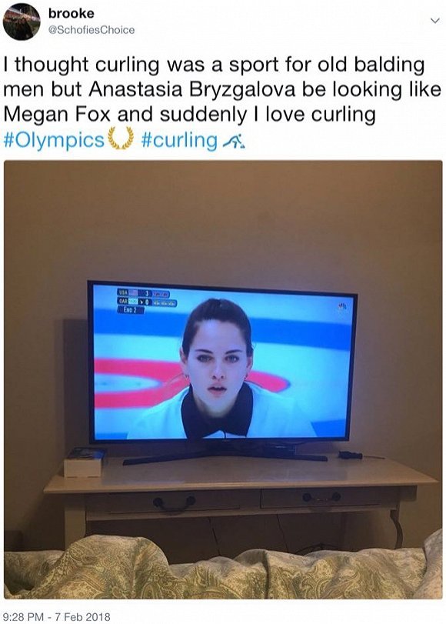Click the NBC peacock logo on the TV
This screenshot has height=624, width=446.
point(341,306)
